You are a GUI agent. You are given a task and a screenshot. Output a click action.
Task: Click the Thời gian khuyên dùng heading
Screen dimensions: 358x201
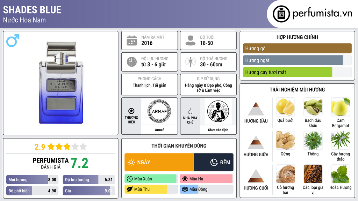tap(179, 146)
